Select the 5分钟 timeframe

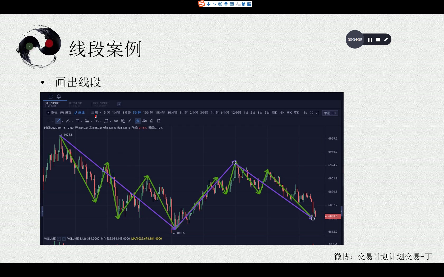click(x=137, y=113)
